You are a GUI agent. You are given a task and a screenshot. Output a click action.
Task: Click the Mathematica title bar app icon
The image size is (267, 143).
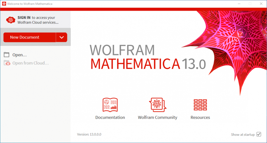point(4,4)
